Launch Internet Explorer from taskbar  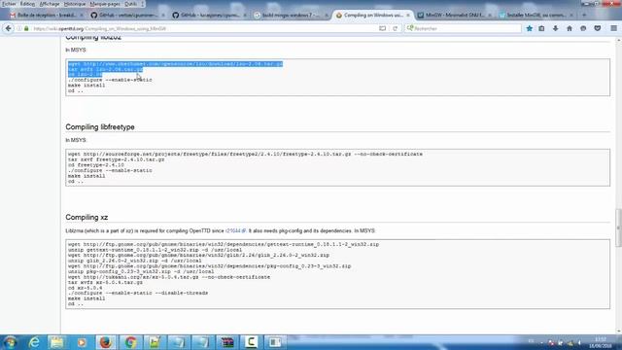click(x=35, y=342)
